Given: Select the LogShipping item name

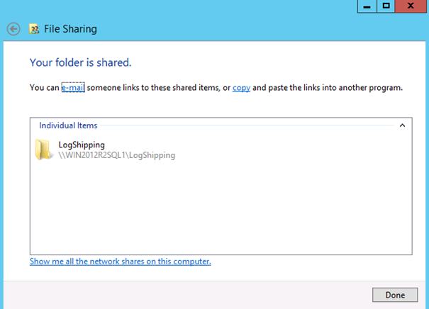Looking at the screenshot, I should [x=82, y=145].
